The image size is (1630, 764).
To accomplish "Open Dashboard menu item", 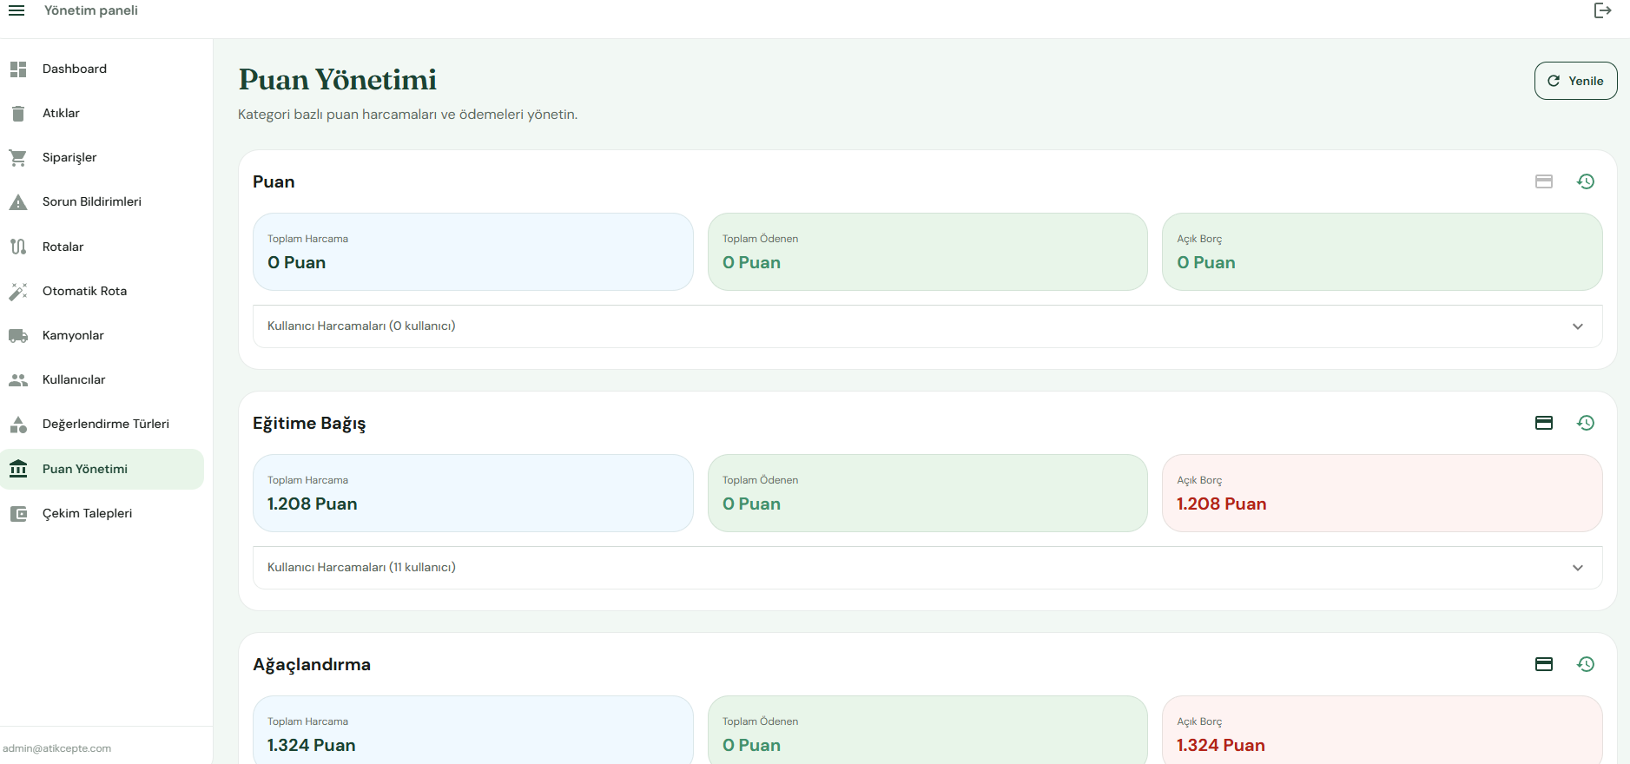I will [102, 69].
